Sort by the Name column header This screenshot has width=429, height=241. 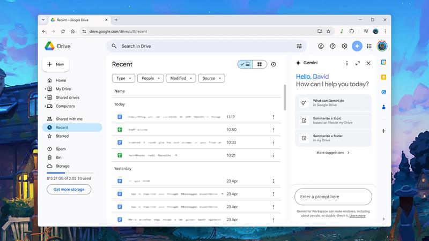pos(120,91)
